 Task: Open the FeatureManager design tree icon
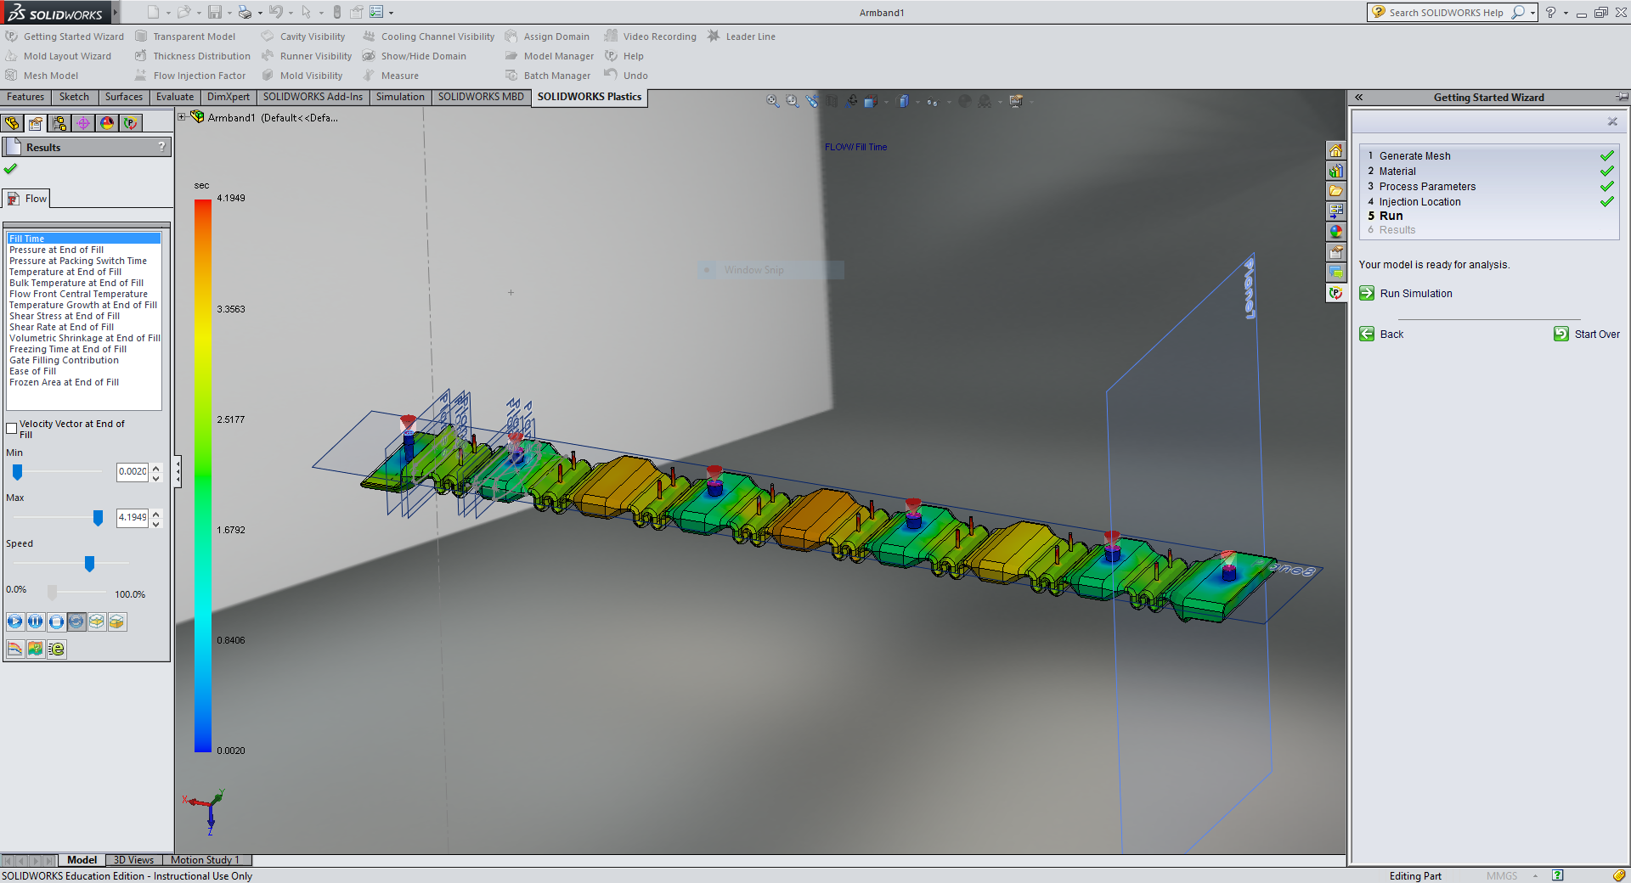[12, 123]
